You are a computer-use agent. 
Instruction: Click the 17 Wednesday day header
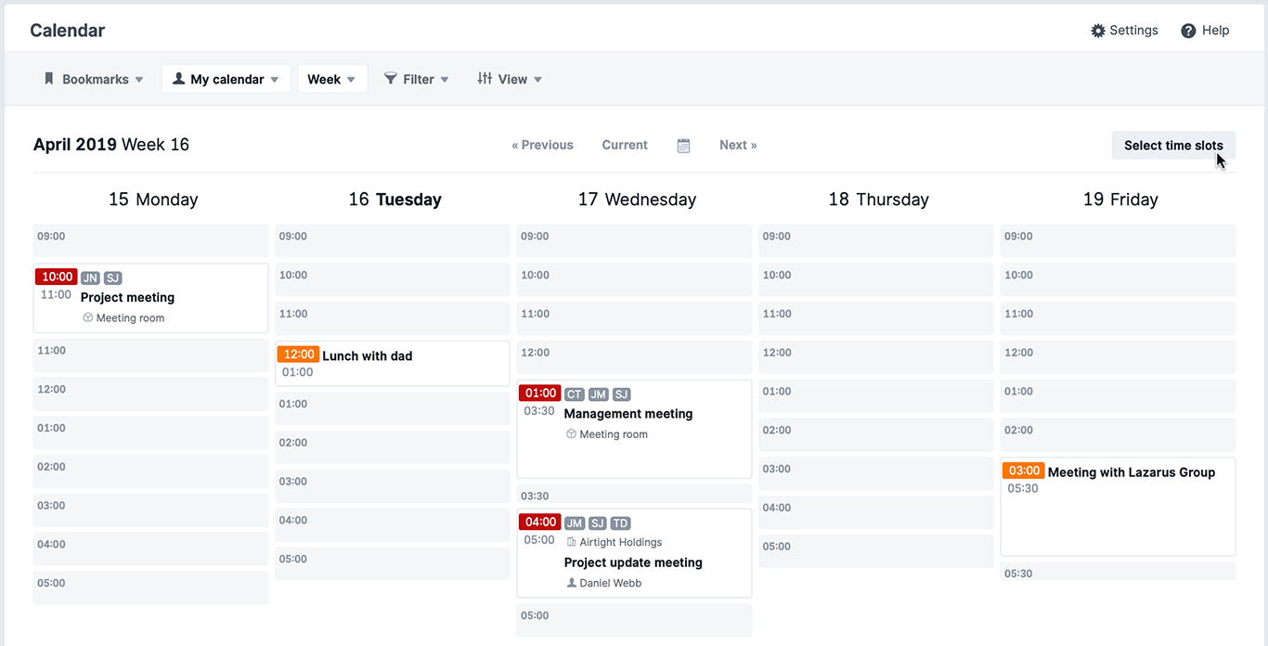pyautogui.click(x=637, y=200)
